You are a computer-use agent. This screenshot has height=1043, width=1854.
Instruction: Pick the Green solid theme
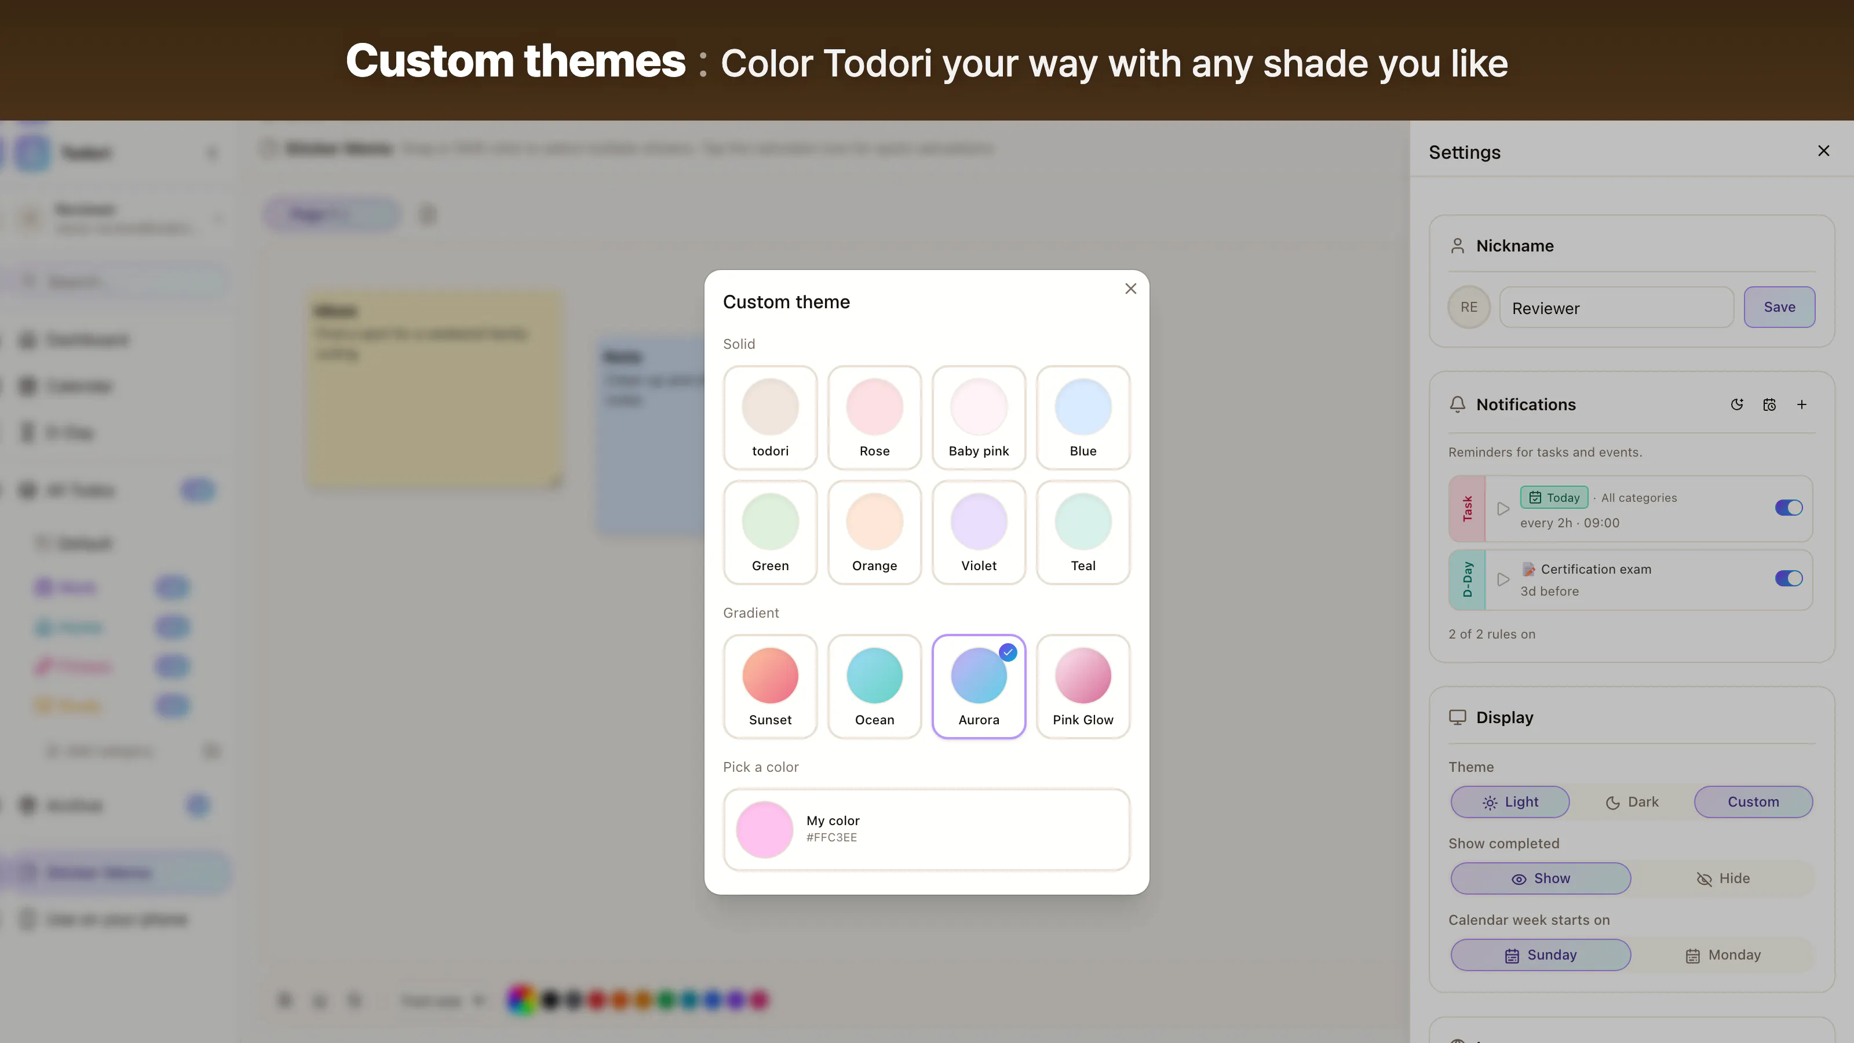(770, 533)
